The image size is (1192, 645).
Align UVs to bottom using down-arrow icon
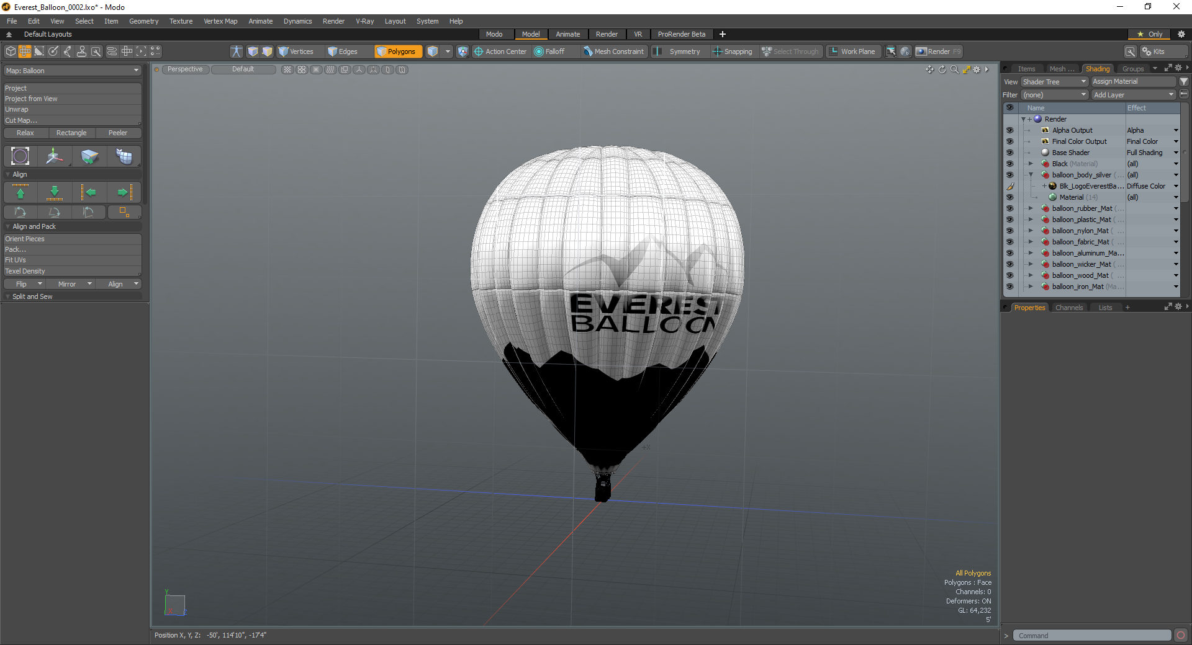click(55, 192)
